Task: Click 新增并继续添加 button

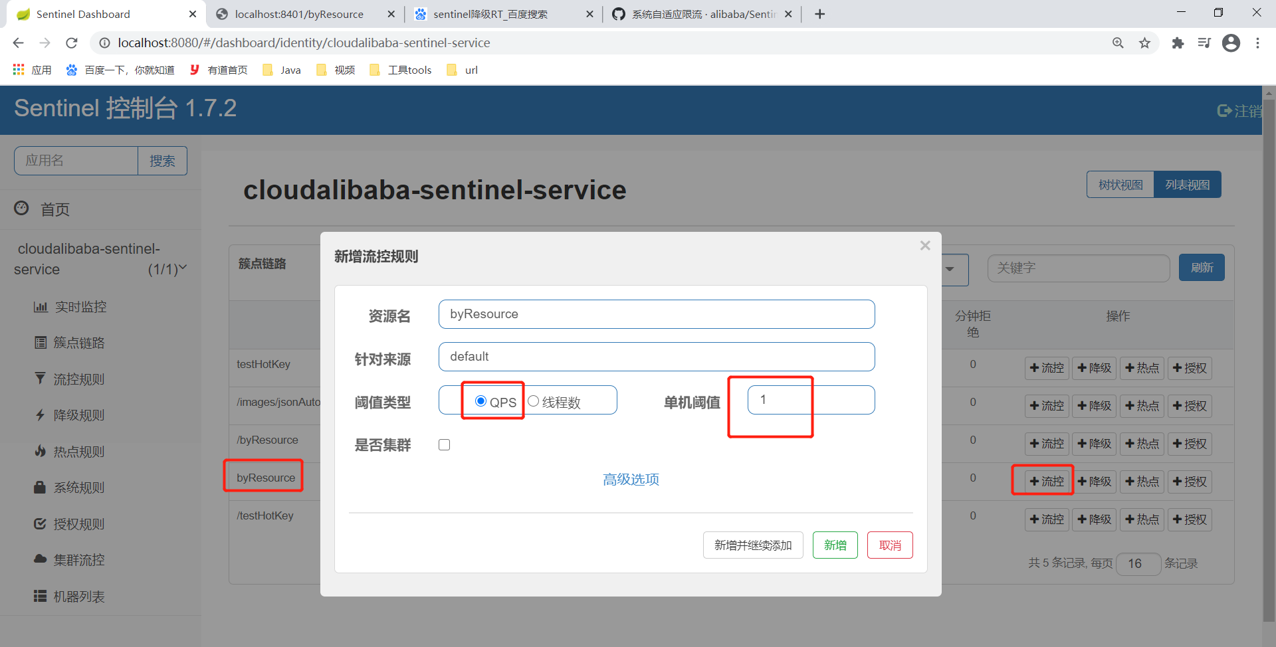Action: click(x=753, y=545)
